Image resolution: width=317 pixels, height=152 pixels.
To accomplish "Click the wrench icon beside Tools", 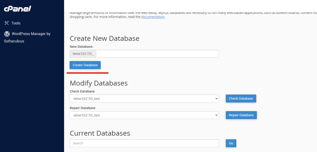I will [x=7, y=23].
